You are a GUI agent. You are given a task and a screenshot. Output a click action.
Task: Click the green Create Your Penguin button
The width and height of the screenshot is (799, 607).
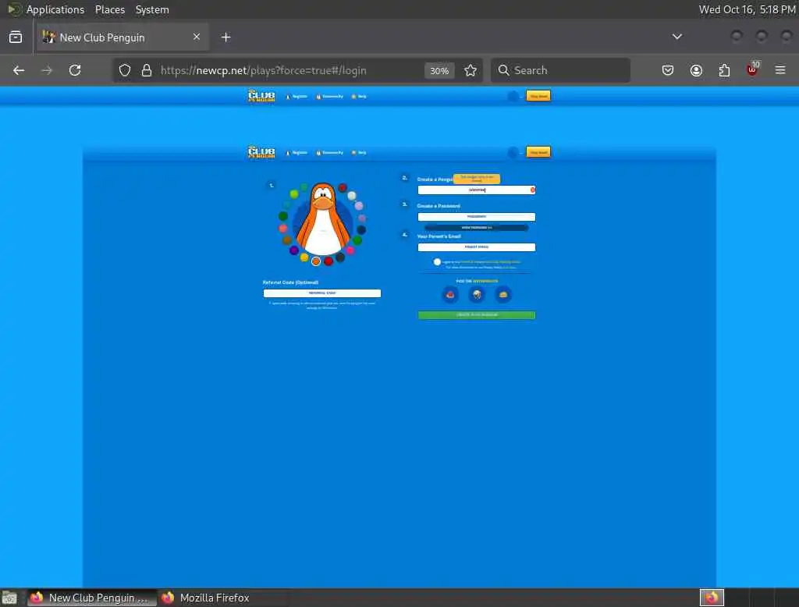coord(477,315)
